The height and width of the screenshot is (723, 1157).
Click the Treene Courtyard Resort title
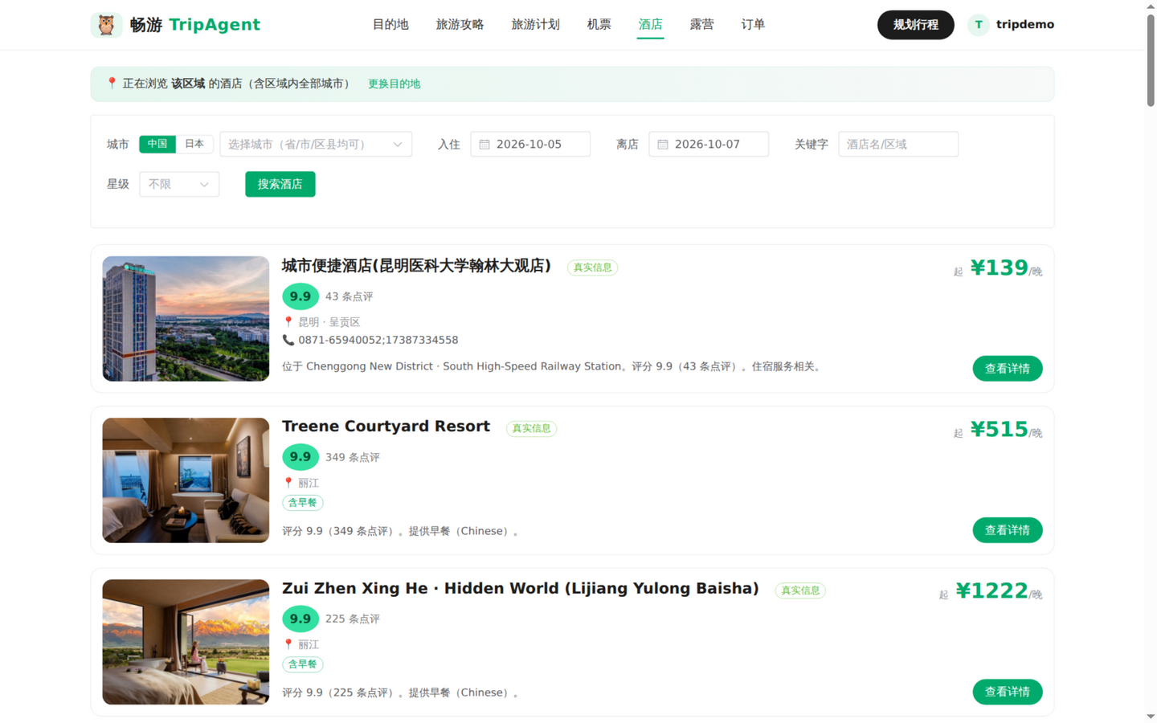tap(386, 427)
